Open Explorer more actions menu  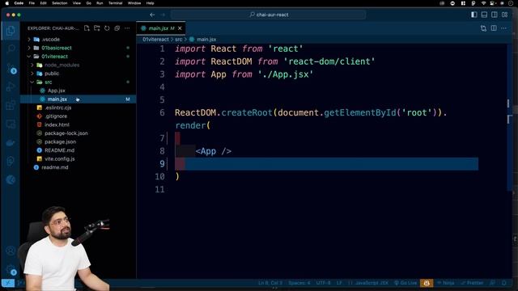(127, 28)
